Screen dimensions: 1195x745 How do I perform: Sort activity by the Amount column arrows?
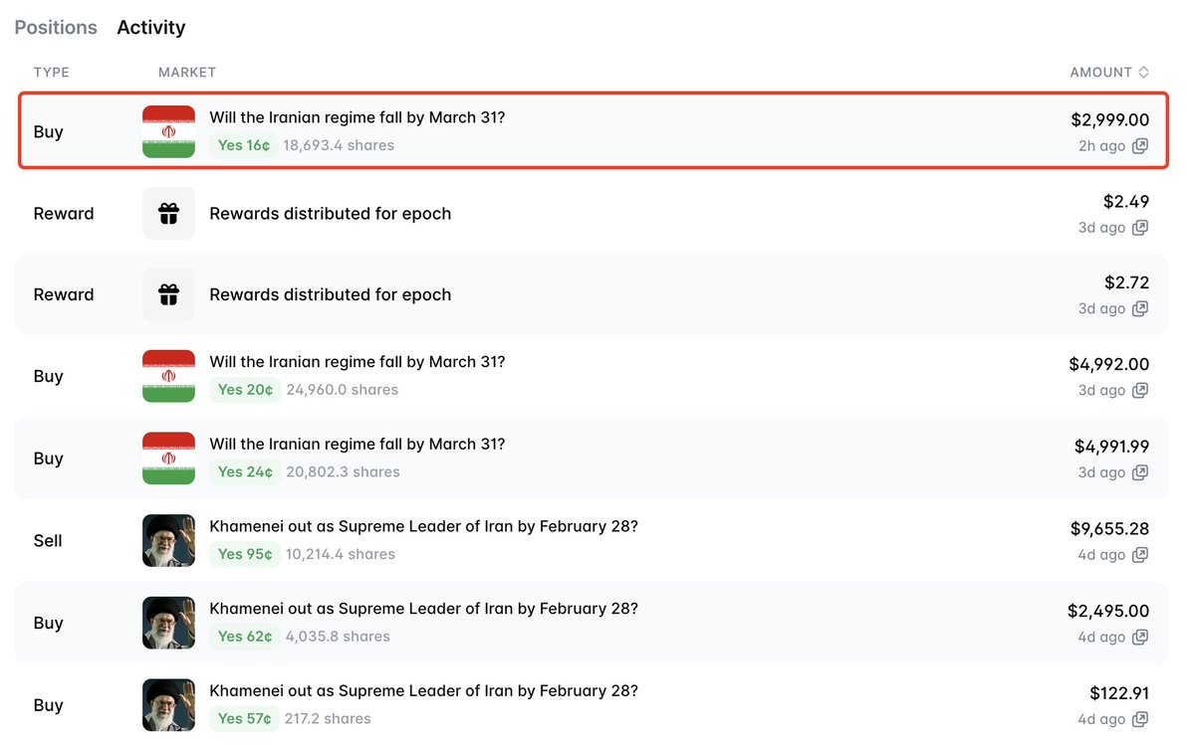(x=1143, y=72)
